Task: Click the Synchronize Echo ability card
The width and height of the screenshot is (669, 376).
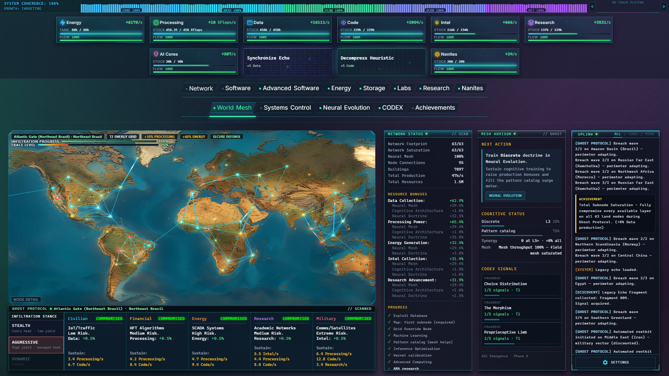Action: coord(287,62)
